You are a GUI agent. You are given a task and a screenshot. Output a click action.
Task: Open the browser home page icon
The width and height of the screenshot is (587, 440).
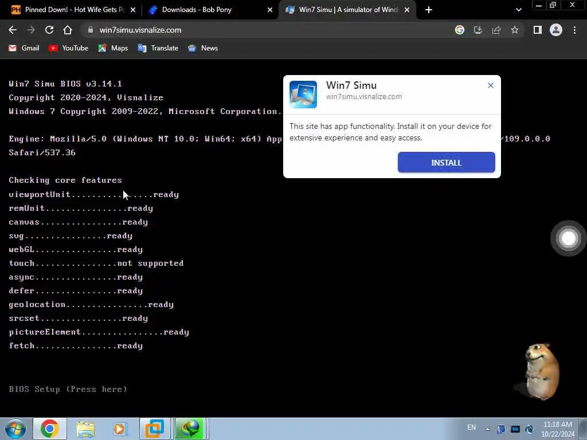click(x=68, y=30)
